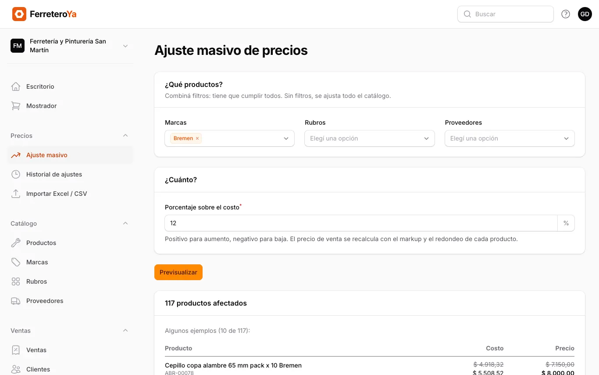
Task: Click the Porcentaje sobre el costo field
Action: [361, 223]
